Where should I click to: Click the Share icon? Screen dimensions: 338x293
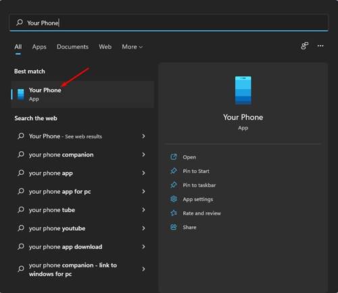[x=173, y=227]
